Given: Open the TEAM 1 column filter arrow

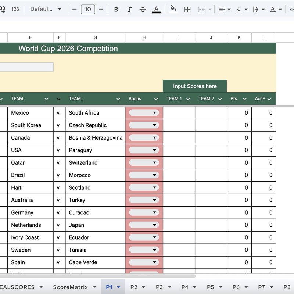Looking at the screenshot, I should 188,99.
